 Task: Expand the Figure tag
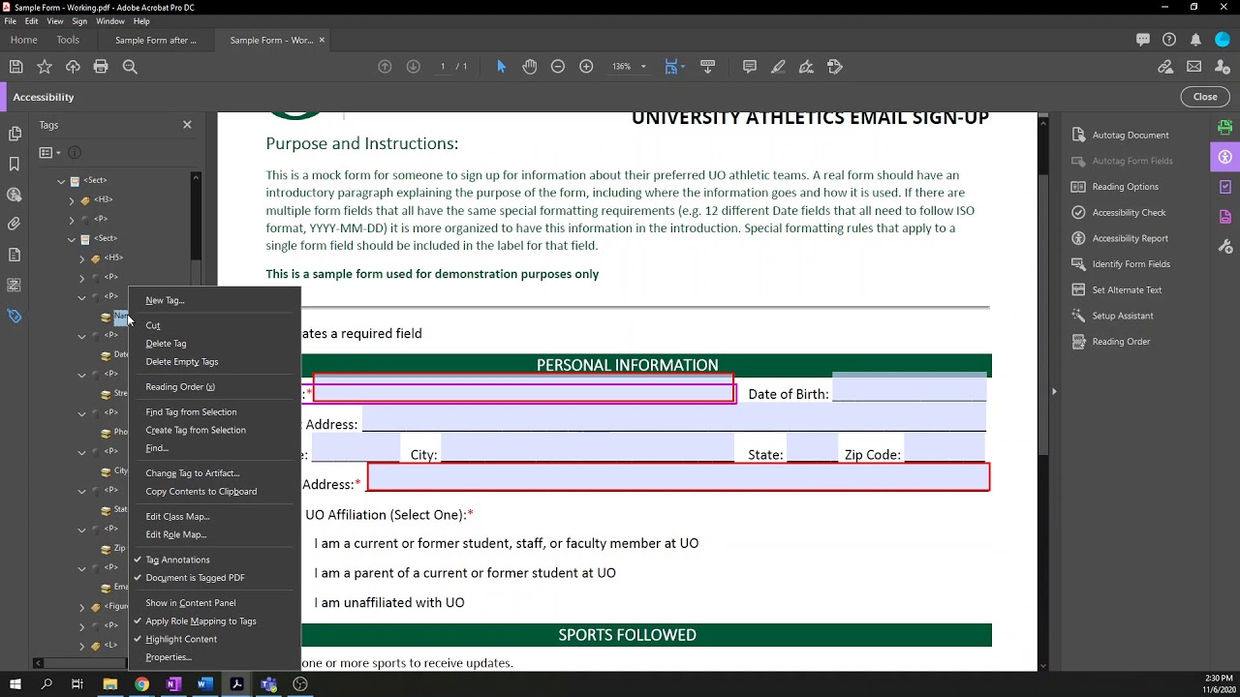point(81,607)
